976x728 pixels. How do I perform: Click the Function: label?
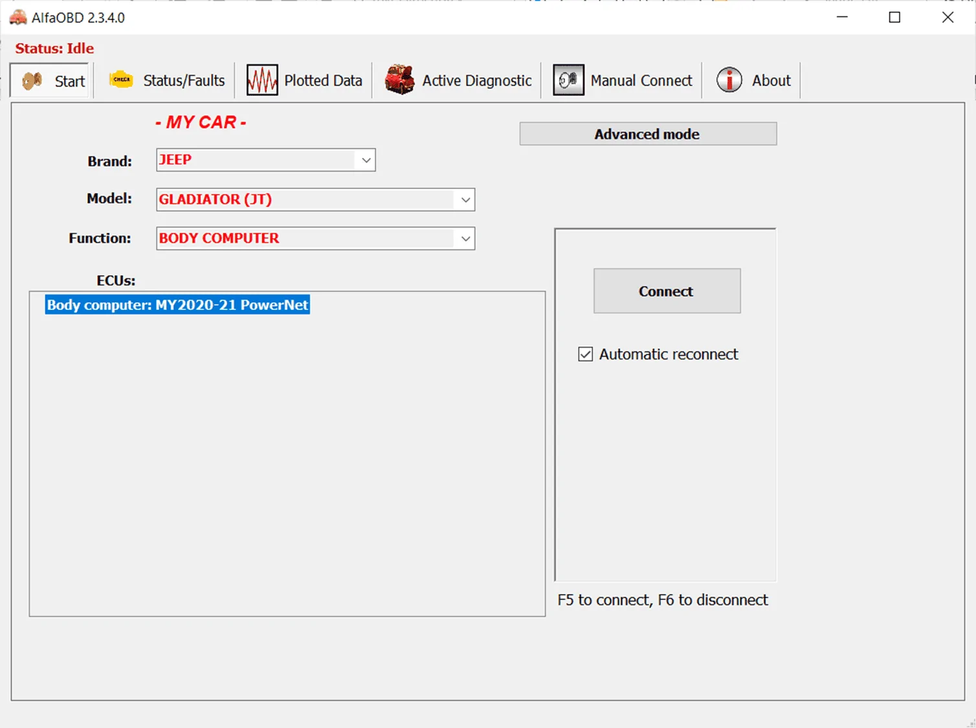(100, 238)
